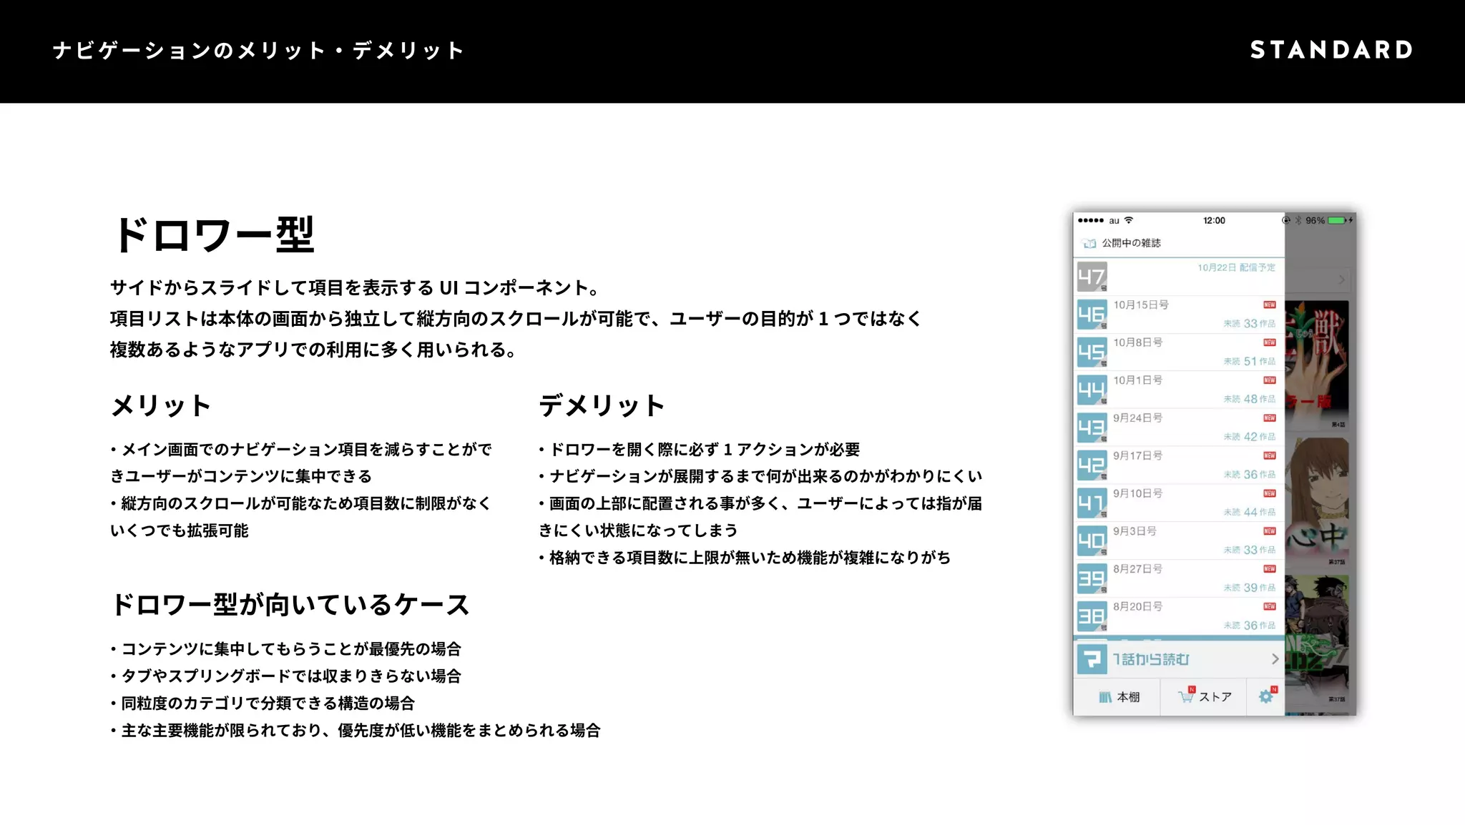Click the 未読 42 作品 count
This screenshot has width=1465, height=825.
click(x=1250, y=437)
